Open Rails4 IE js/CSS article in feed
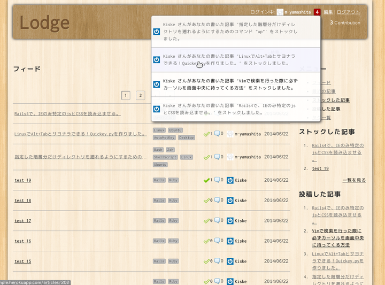 click(67, 114)
